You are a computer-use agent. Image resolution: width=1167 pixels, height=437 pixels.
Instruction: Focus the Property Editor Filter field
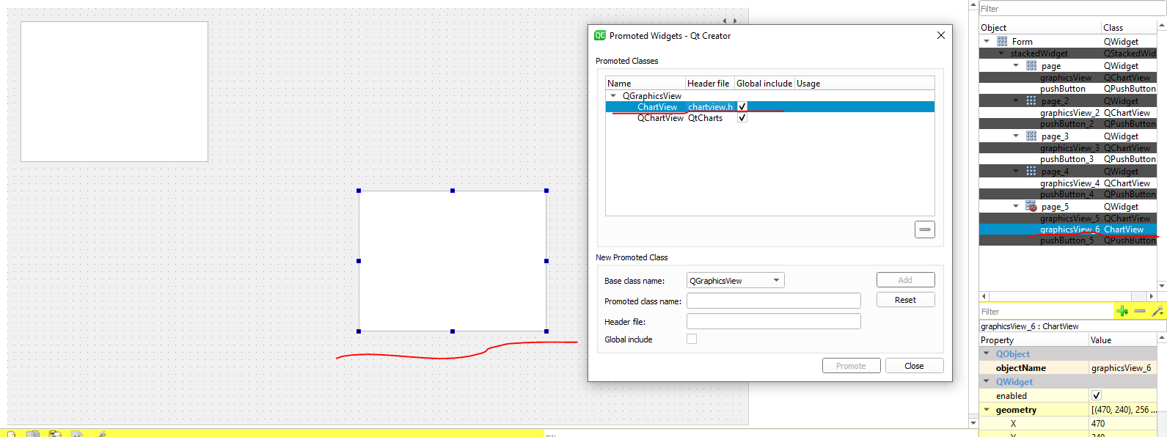click(1046, 311)
